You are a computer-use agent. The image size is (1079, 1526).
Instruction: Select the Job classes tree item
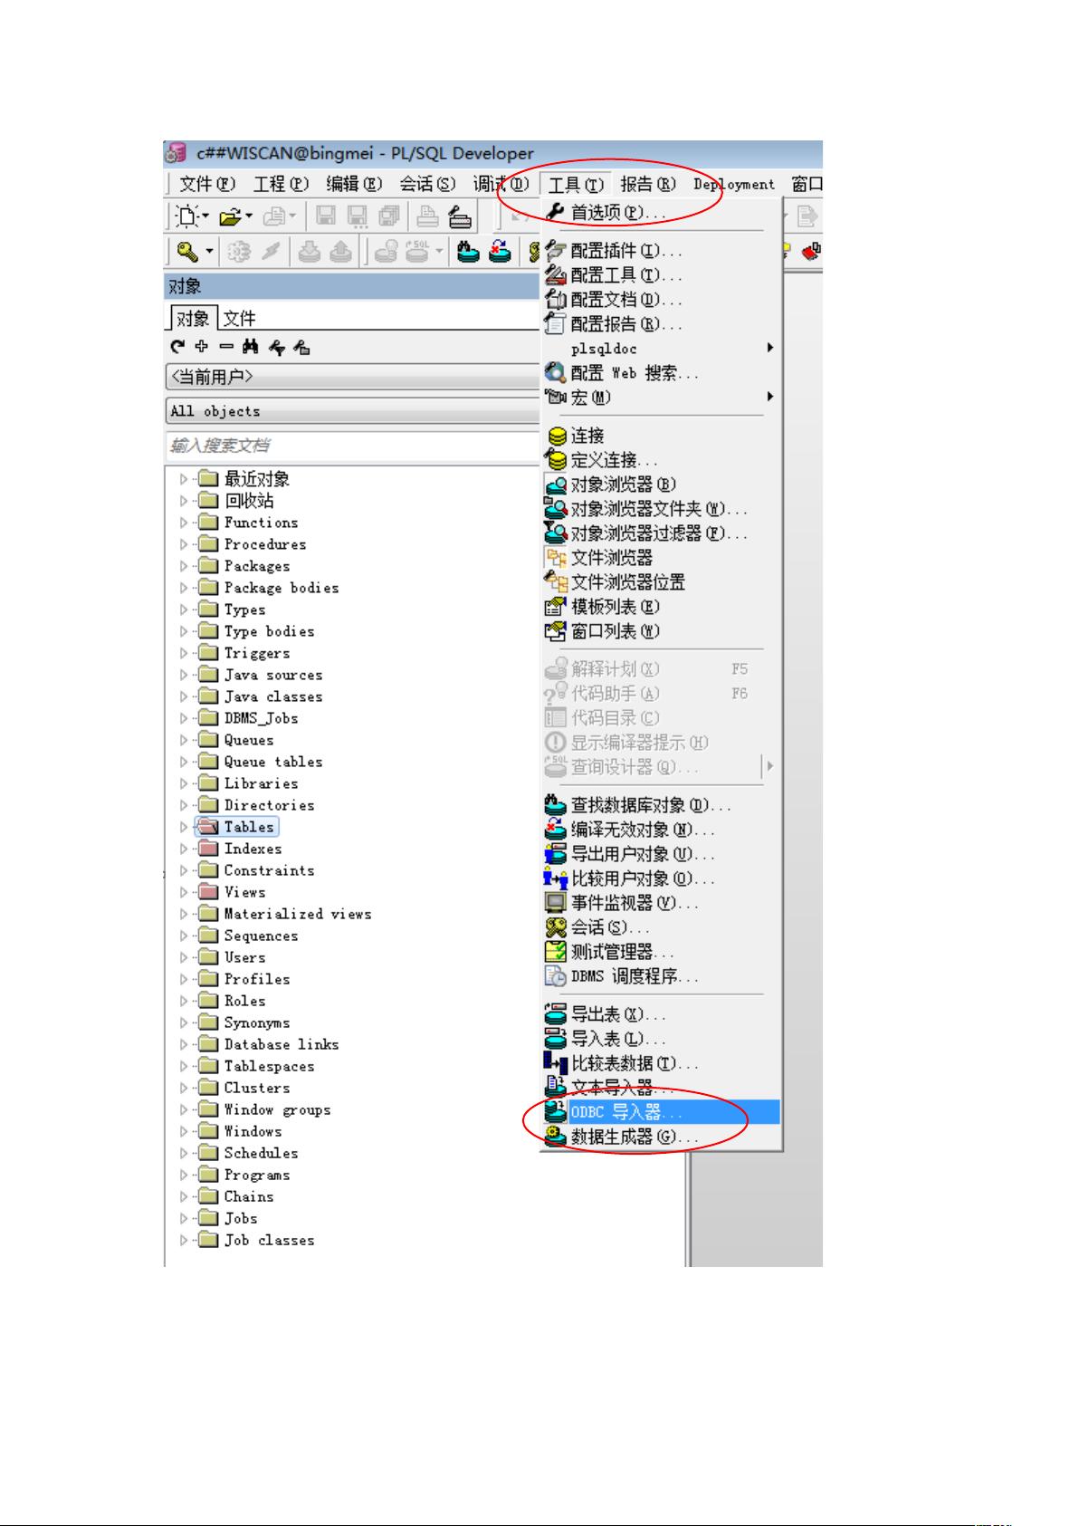(x=269, y=1240)
